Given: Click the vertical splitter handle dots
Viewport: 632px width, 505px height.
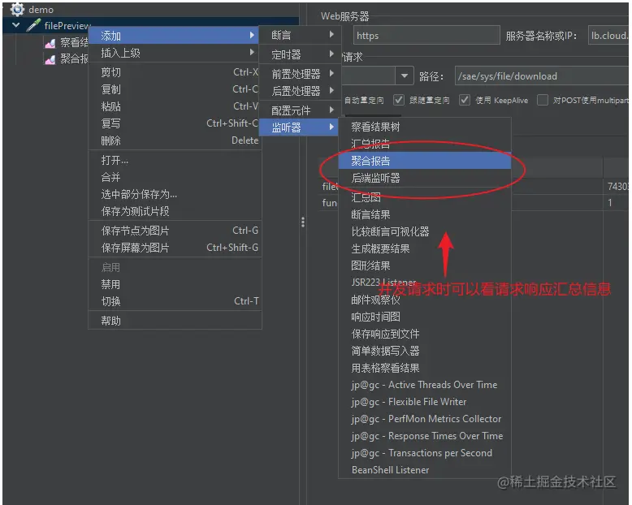Looking at the screenshot, I should point(303,222).
